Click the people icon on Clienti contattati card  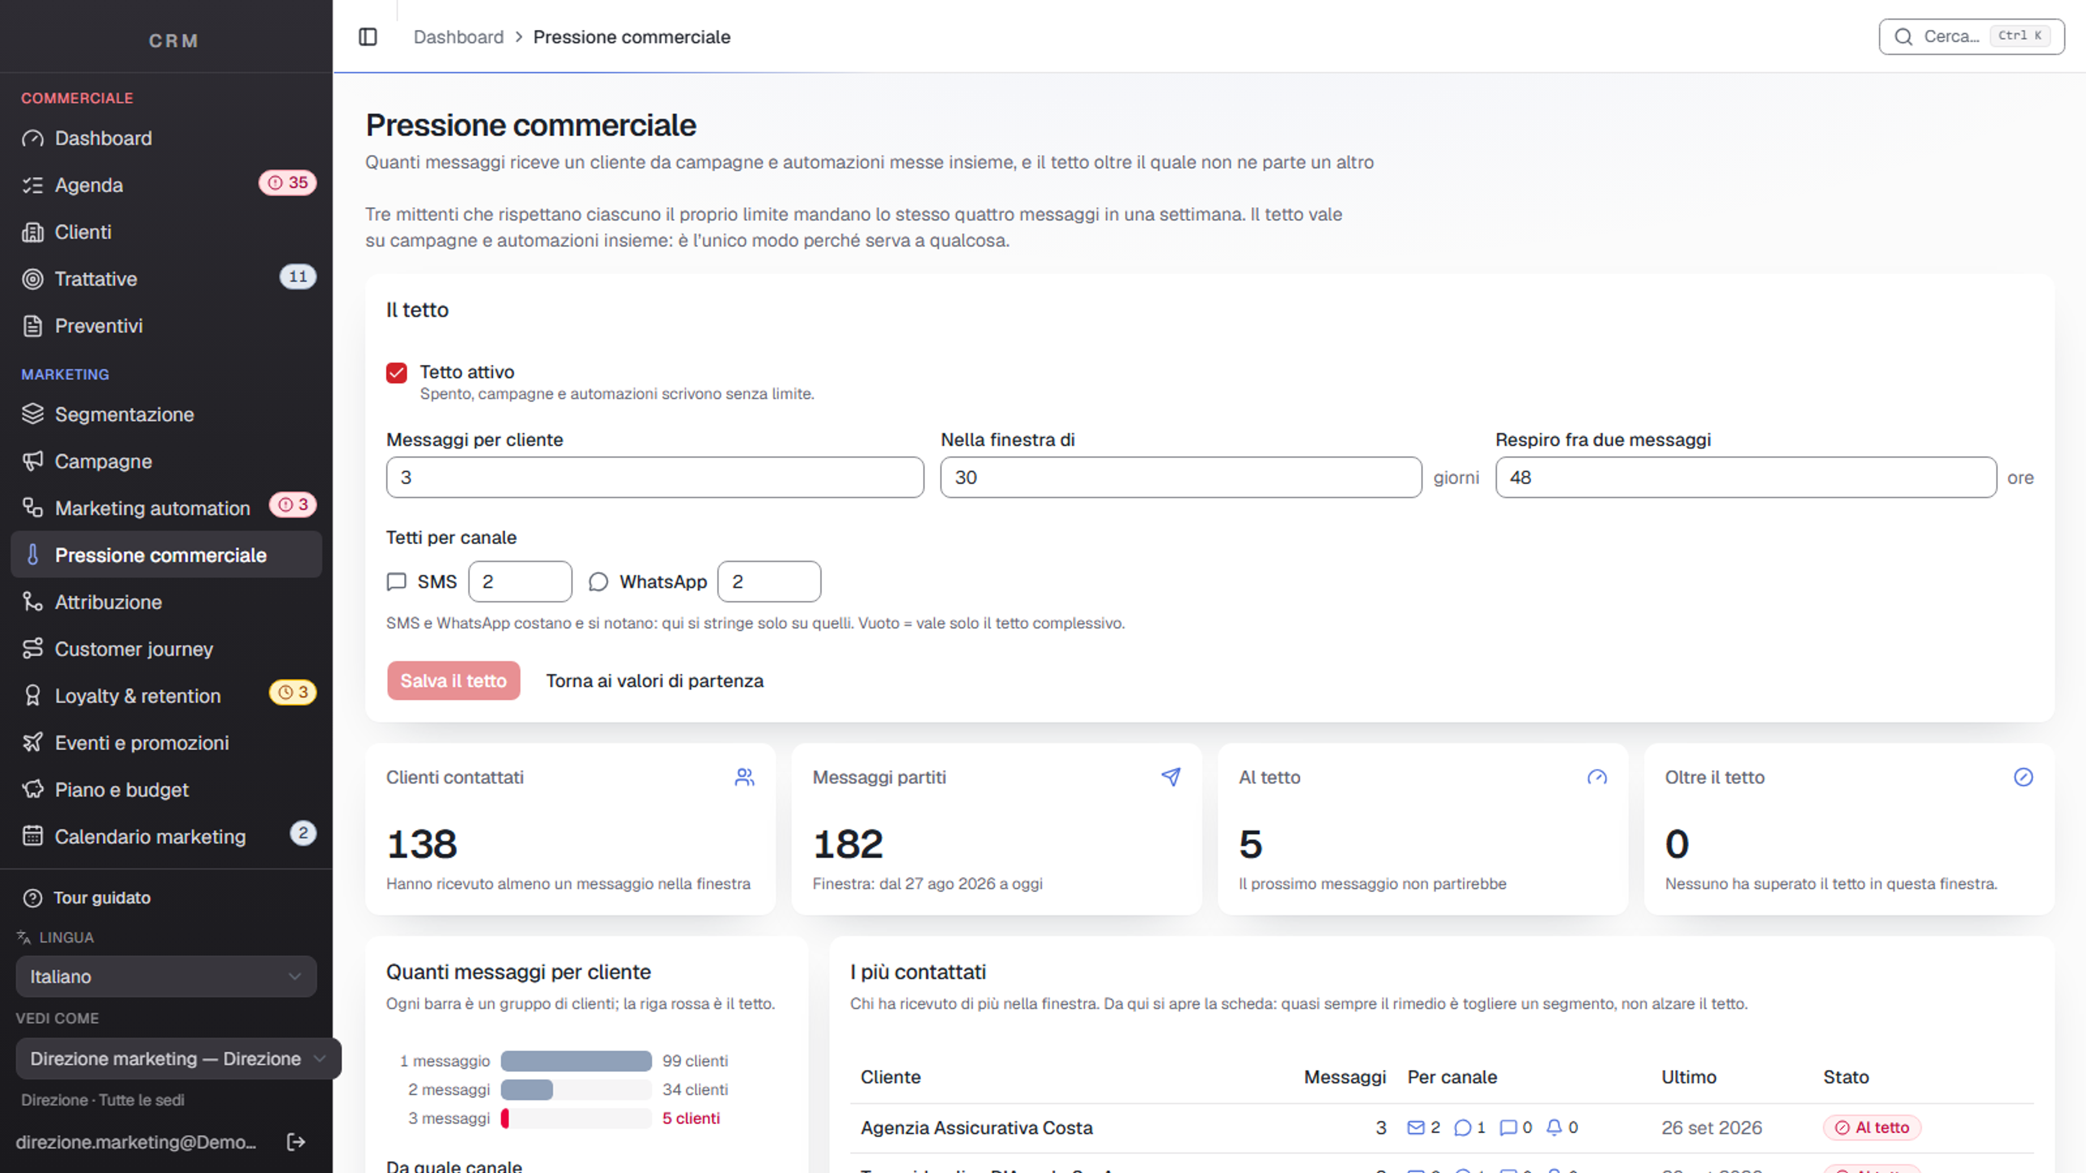744,778
